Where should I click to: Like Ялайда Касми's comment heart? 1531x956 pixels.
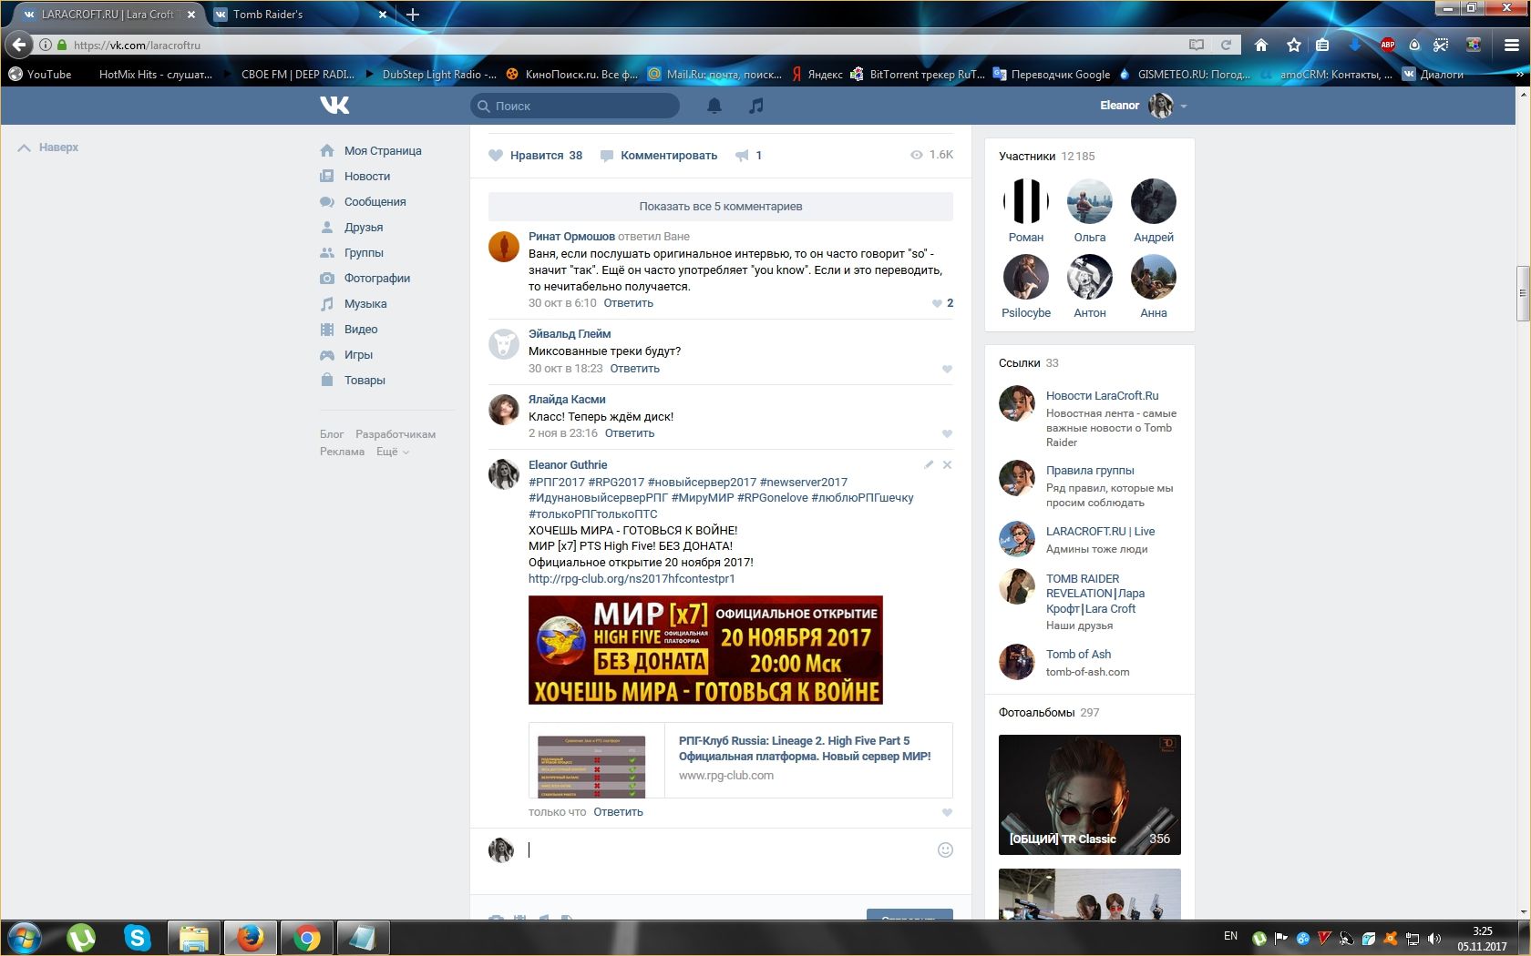tap(947, 433)
